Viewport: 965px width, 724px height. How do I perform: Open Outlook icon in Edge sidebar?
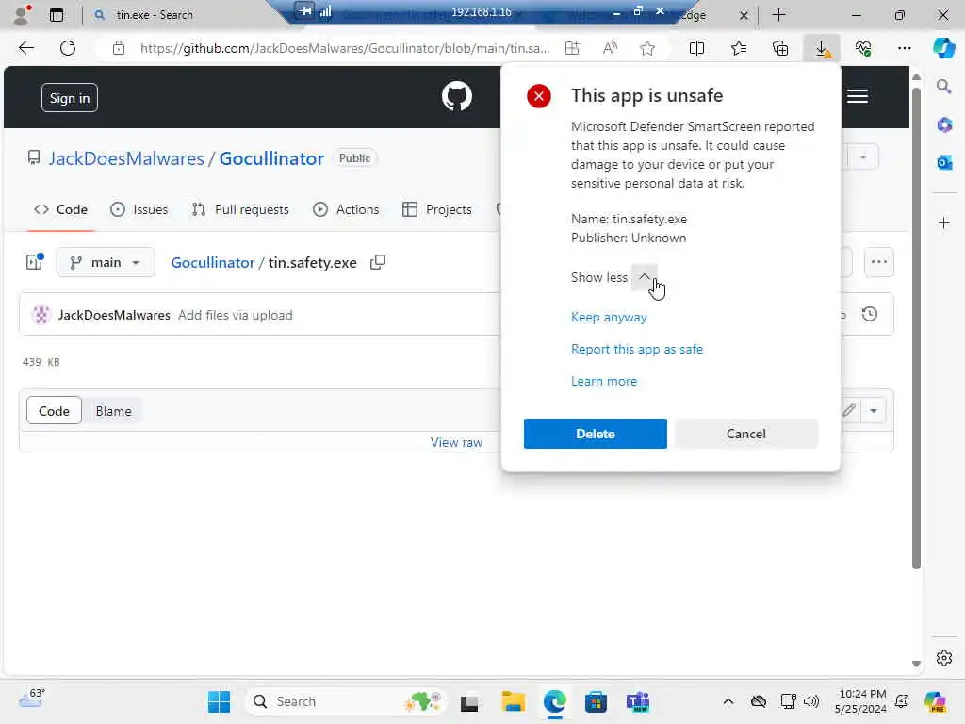click(944, 162)
